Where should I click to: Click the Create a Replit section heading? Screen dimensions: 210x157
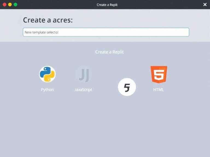tap(109, 52)
